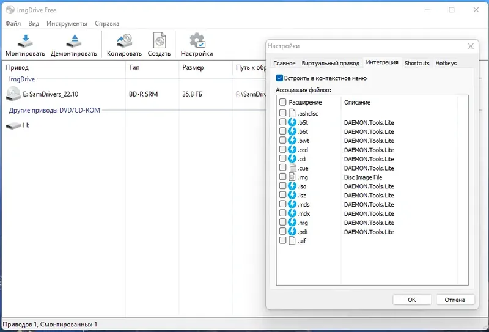Image resolution: width=489 pixels, height=332 pixels.
Task: Switch to the Виртуальный привод tab
Action: pyautogui.click(x=330, y=63)
